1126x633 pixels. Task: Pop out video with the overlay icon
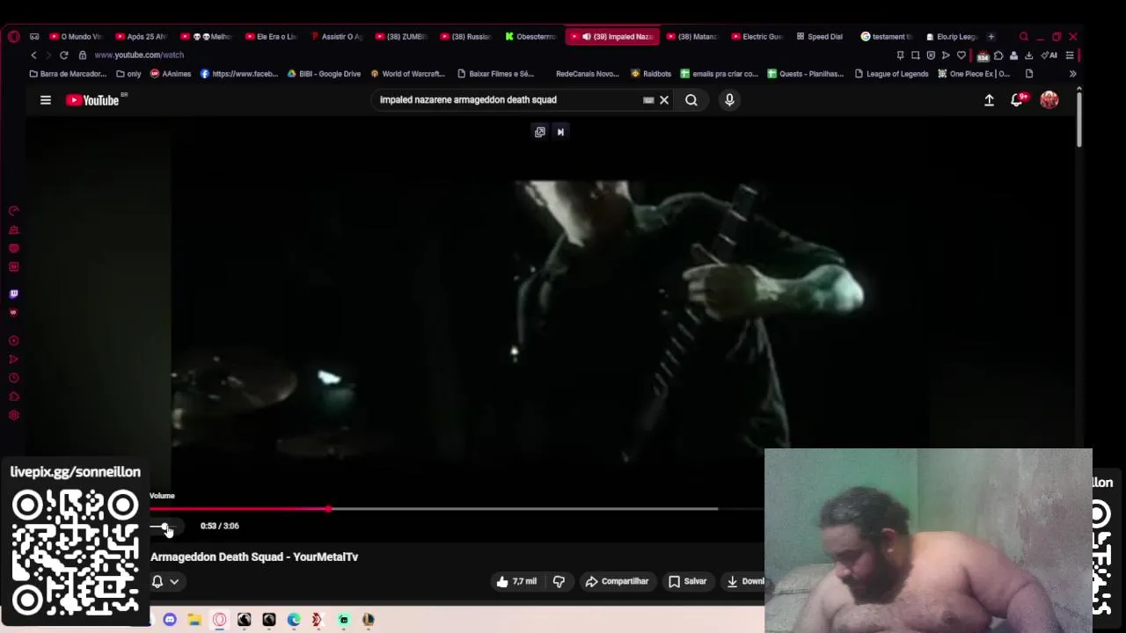click(540, 132)
